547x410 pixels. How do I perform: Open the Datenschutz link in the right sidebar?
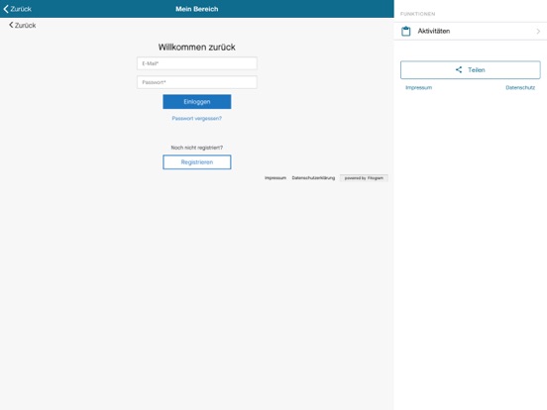[x=520, y=87]
